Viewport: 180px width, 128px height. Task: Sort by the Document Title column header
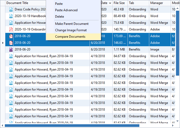(x=17, y=3)
